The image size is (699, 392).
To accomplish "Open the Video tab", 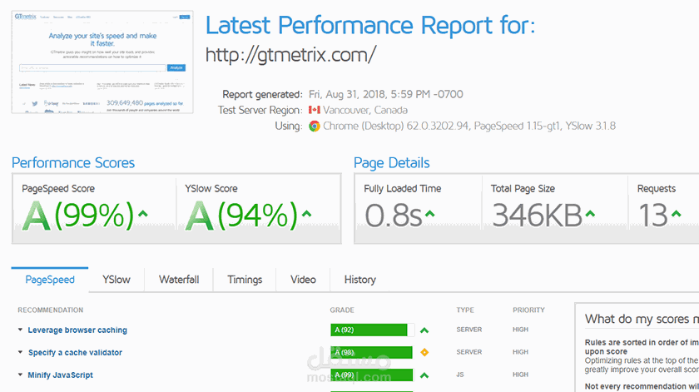I will 303,280.
